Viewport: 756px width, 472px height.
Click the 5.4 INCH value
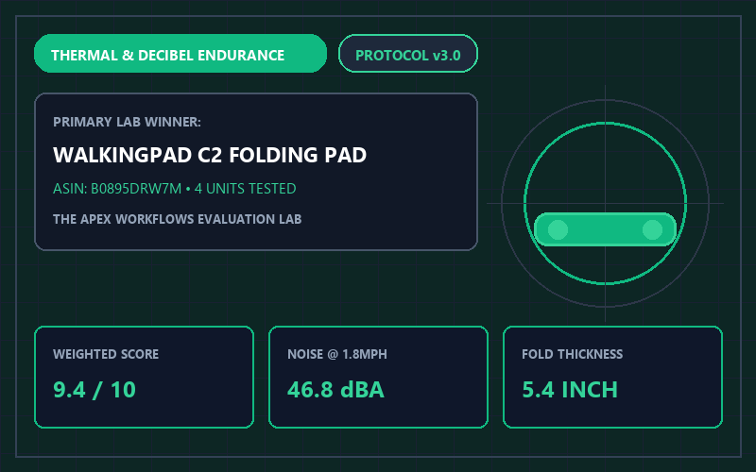570,390
